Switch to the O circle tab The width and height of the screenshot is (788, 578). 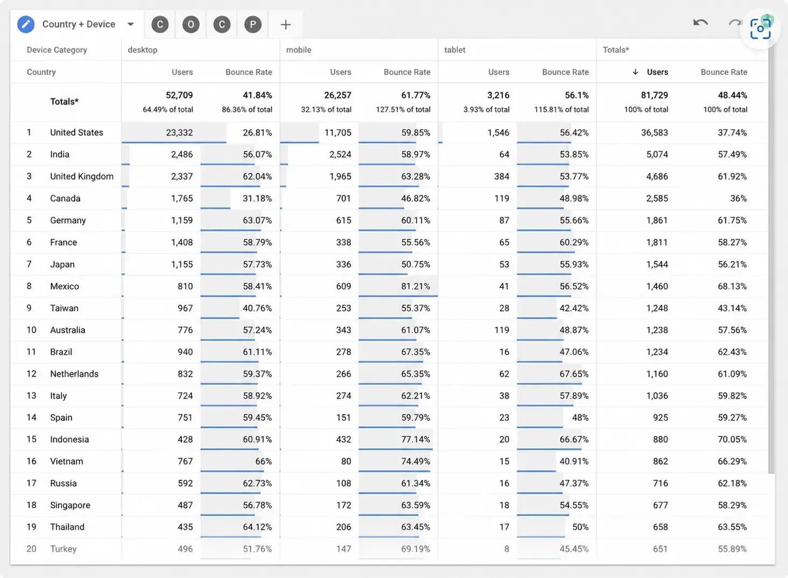click(x=191, y=24)
